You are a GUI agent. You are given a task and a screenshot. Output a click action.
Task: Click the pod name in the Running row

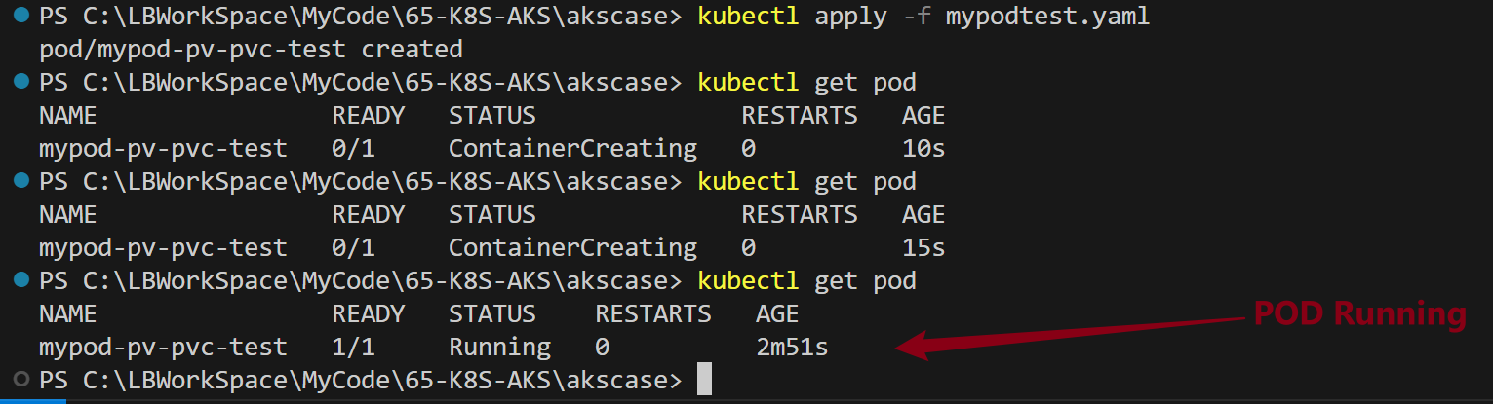[163, 347]
